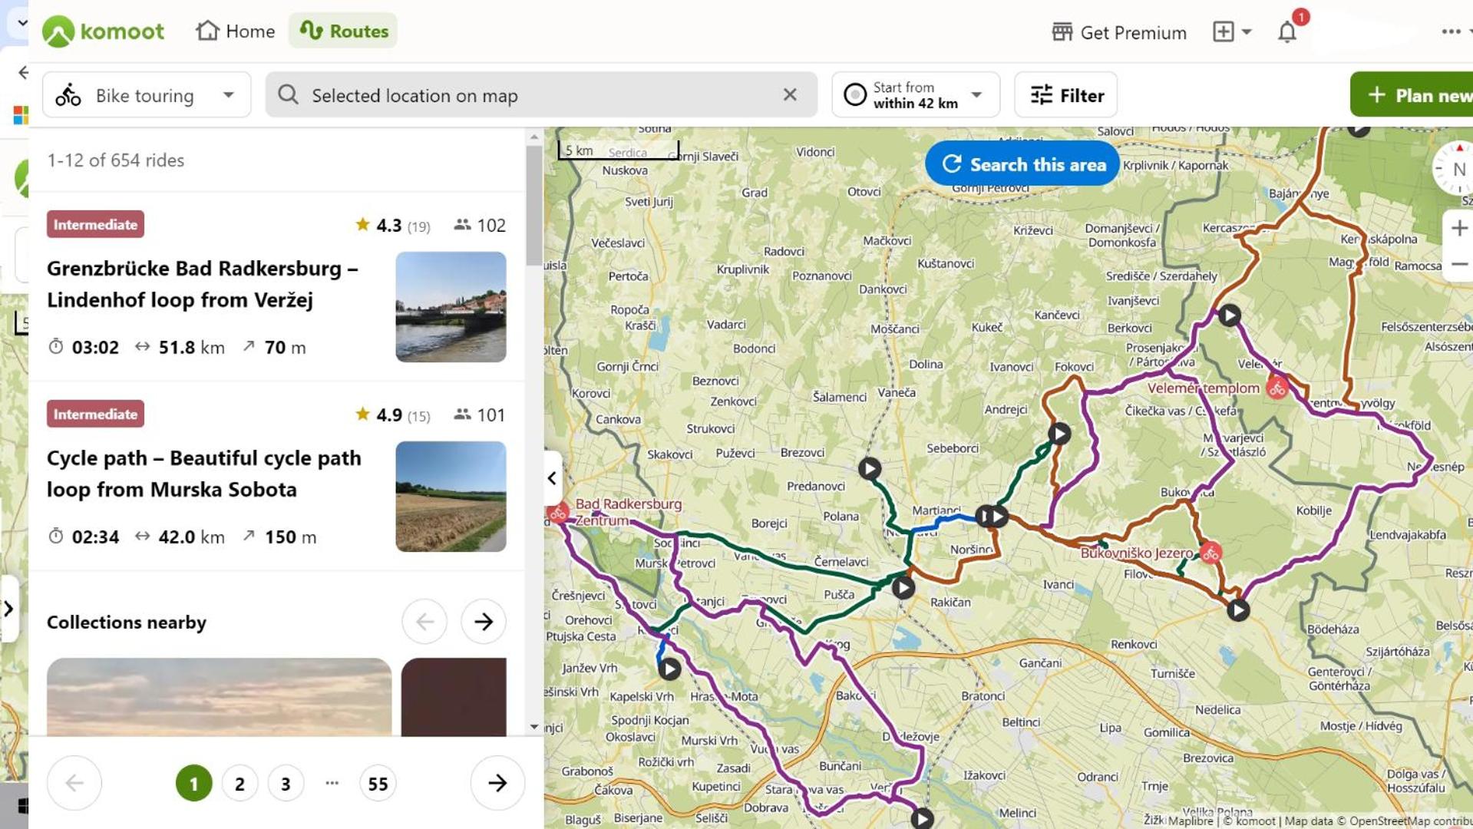Open the Filter options
Screen dimensions: 1473x829
tap(1066, 95)
